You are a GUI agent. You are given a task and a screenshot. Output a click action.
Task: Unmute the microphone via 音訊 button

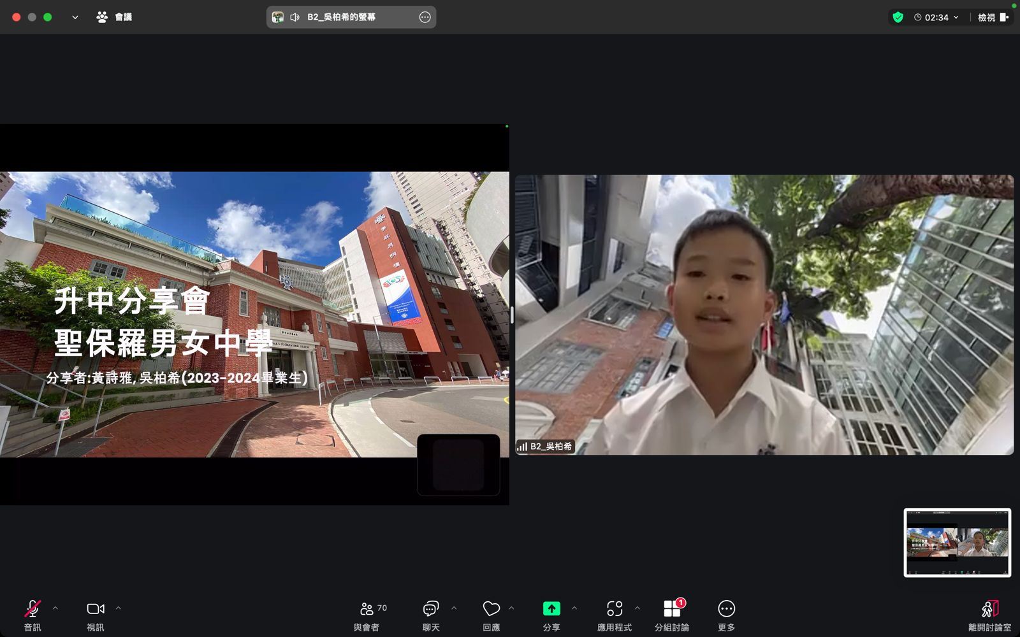33,615
